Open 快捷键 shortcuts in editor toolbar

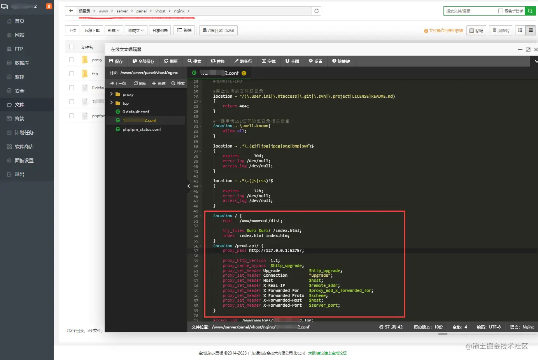click(x=341, y=61)
